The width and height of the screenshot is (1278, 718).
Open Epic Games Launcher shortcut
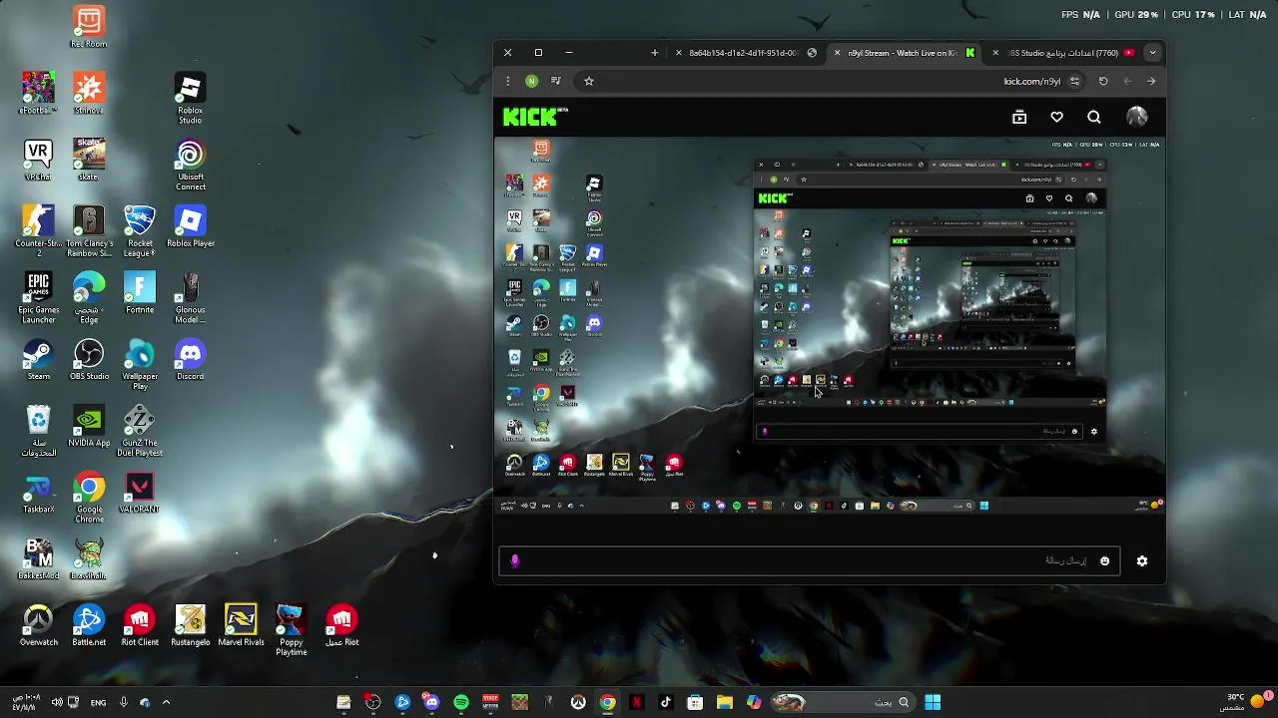(38, 298)
